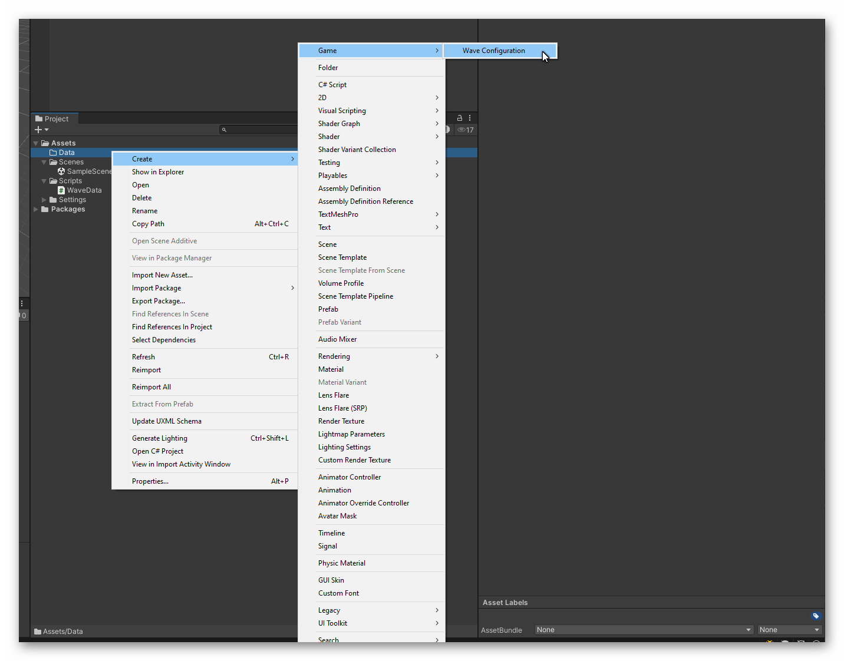Click the plus add-asset button in Project
This screenshot has height=661, width=844.
(39, 130)
